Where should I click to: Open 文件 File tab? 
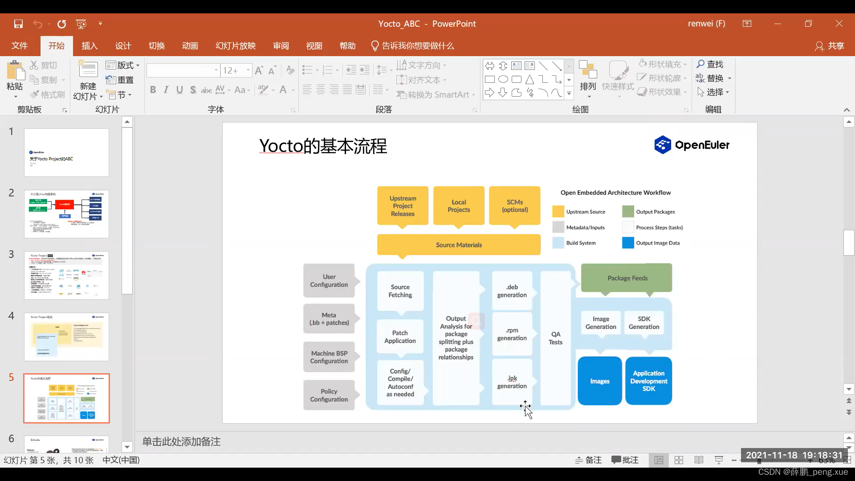coord(20,46)
